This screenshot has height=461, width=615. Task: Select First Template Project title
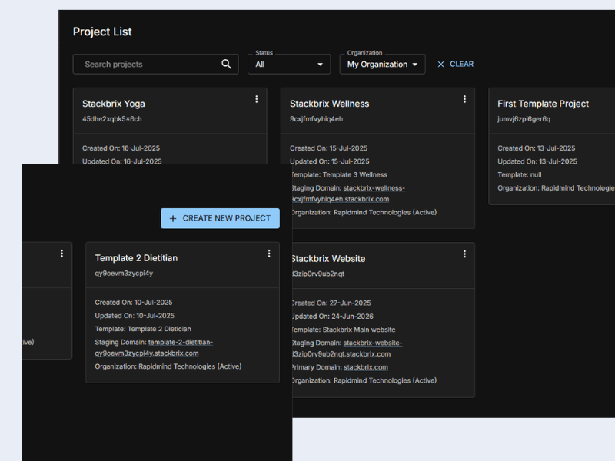coord(544,104)
